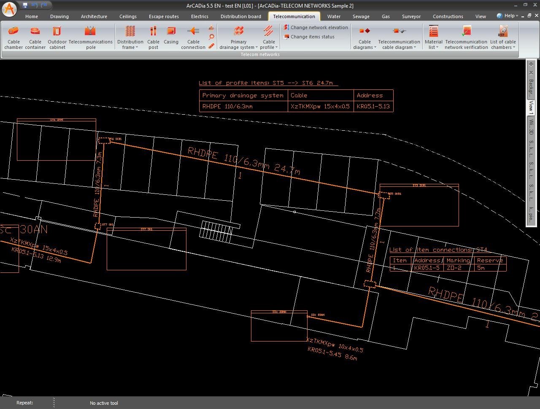Click the Cable connection tool
Screen dimensions: 540x409
pyautogui.click(x=193, y=37)
